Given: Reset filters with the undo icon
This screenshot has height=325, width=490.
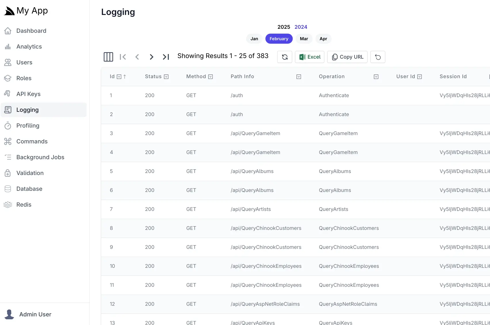Looking at the screenshot, I should 378,57.
